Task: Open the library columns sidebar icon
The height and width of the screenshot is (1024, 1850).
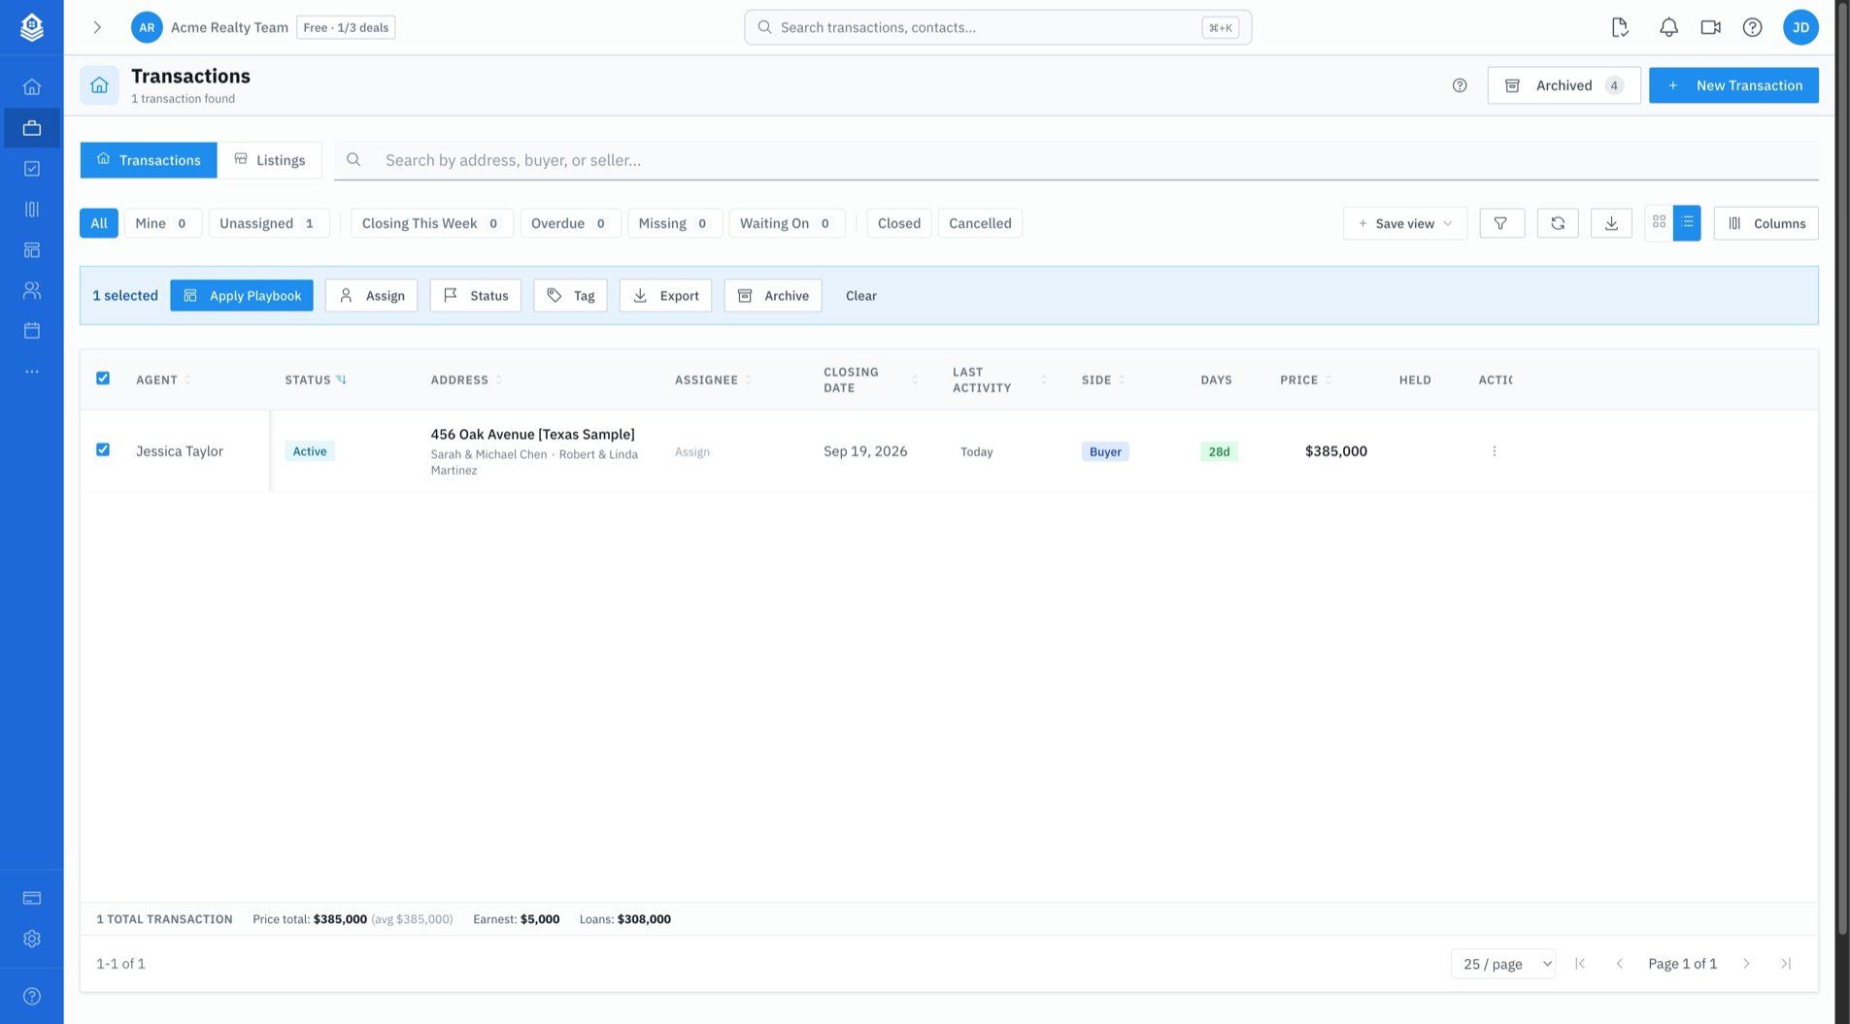Action: (x=32, y=210)
